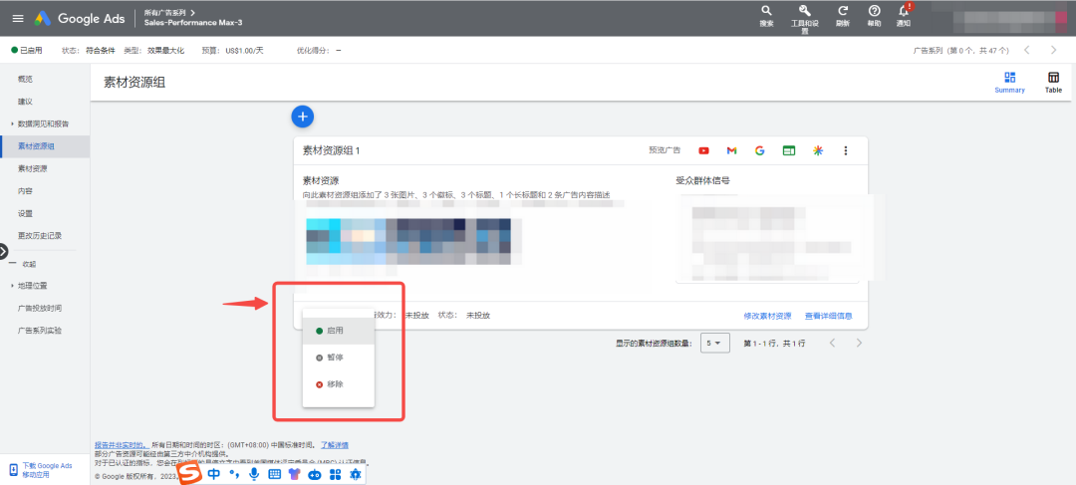Screen dimensions: 1076x485
Task: Toggle Sogou Chinese/English mode (中)
Action: (214, 474)
